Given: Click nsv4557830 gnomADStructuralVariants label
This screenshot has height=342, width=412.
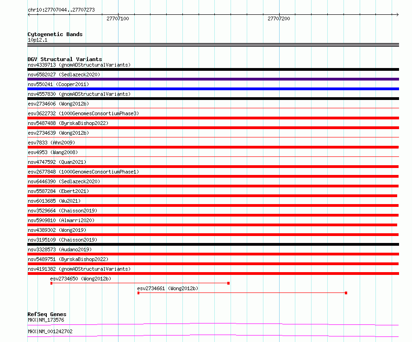Looking at the screenshot, I should tap(79, 94).
